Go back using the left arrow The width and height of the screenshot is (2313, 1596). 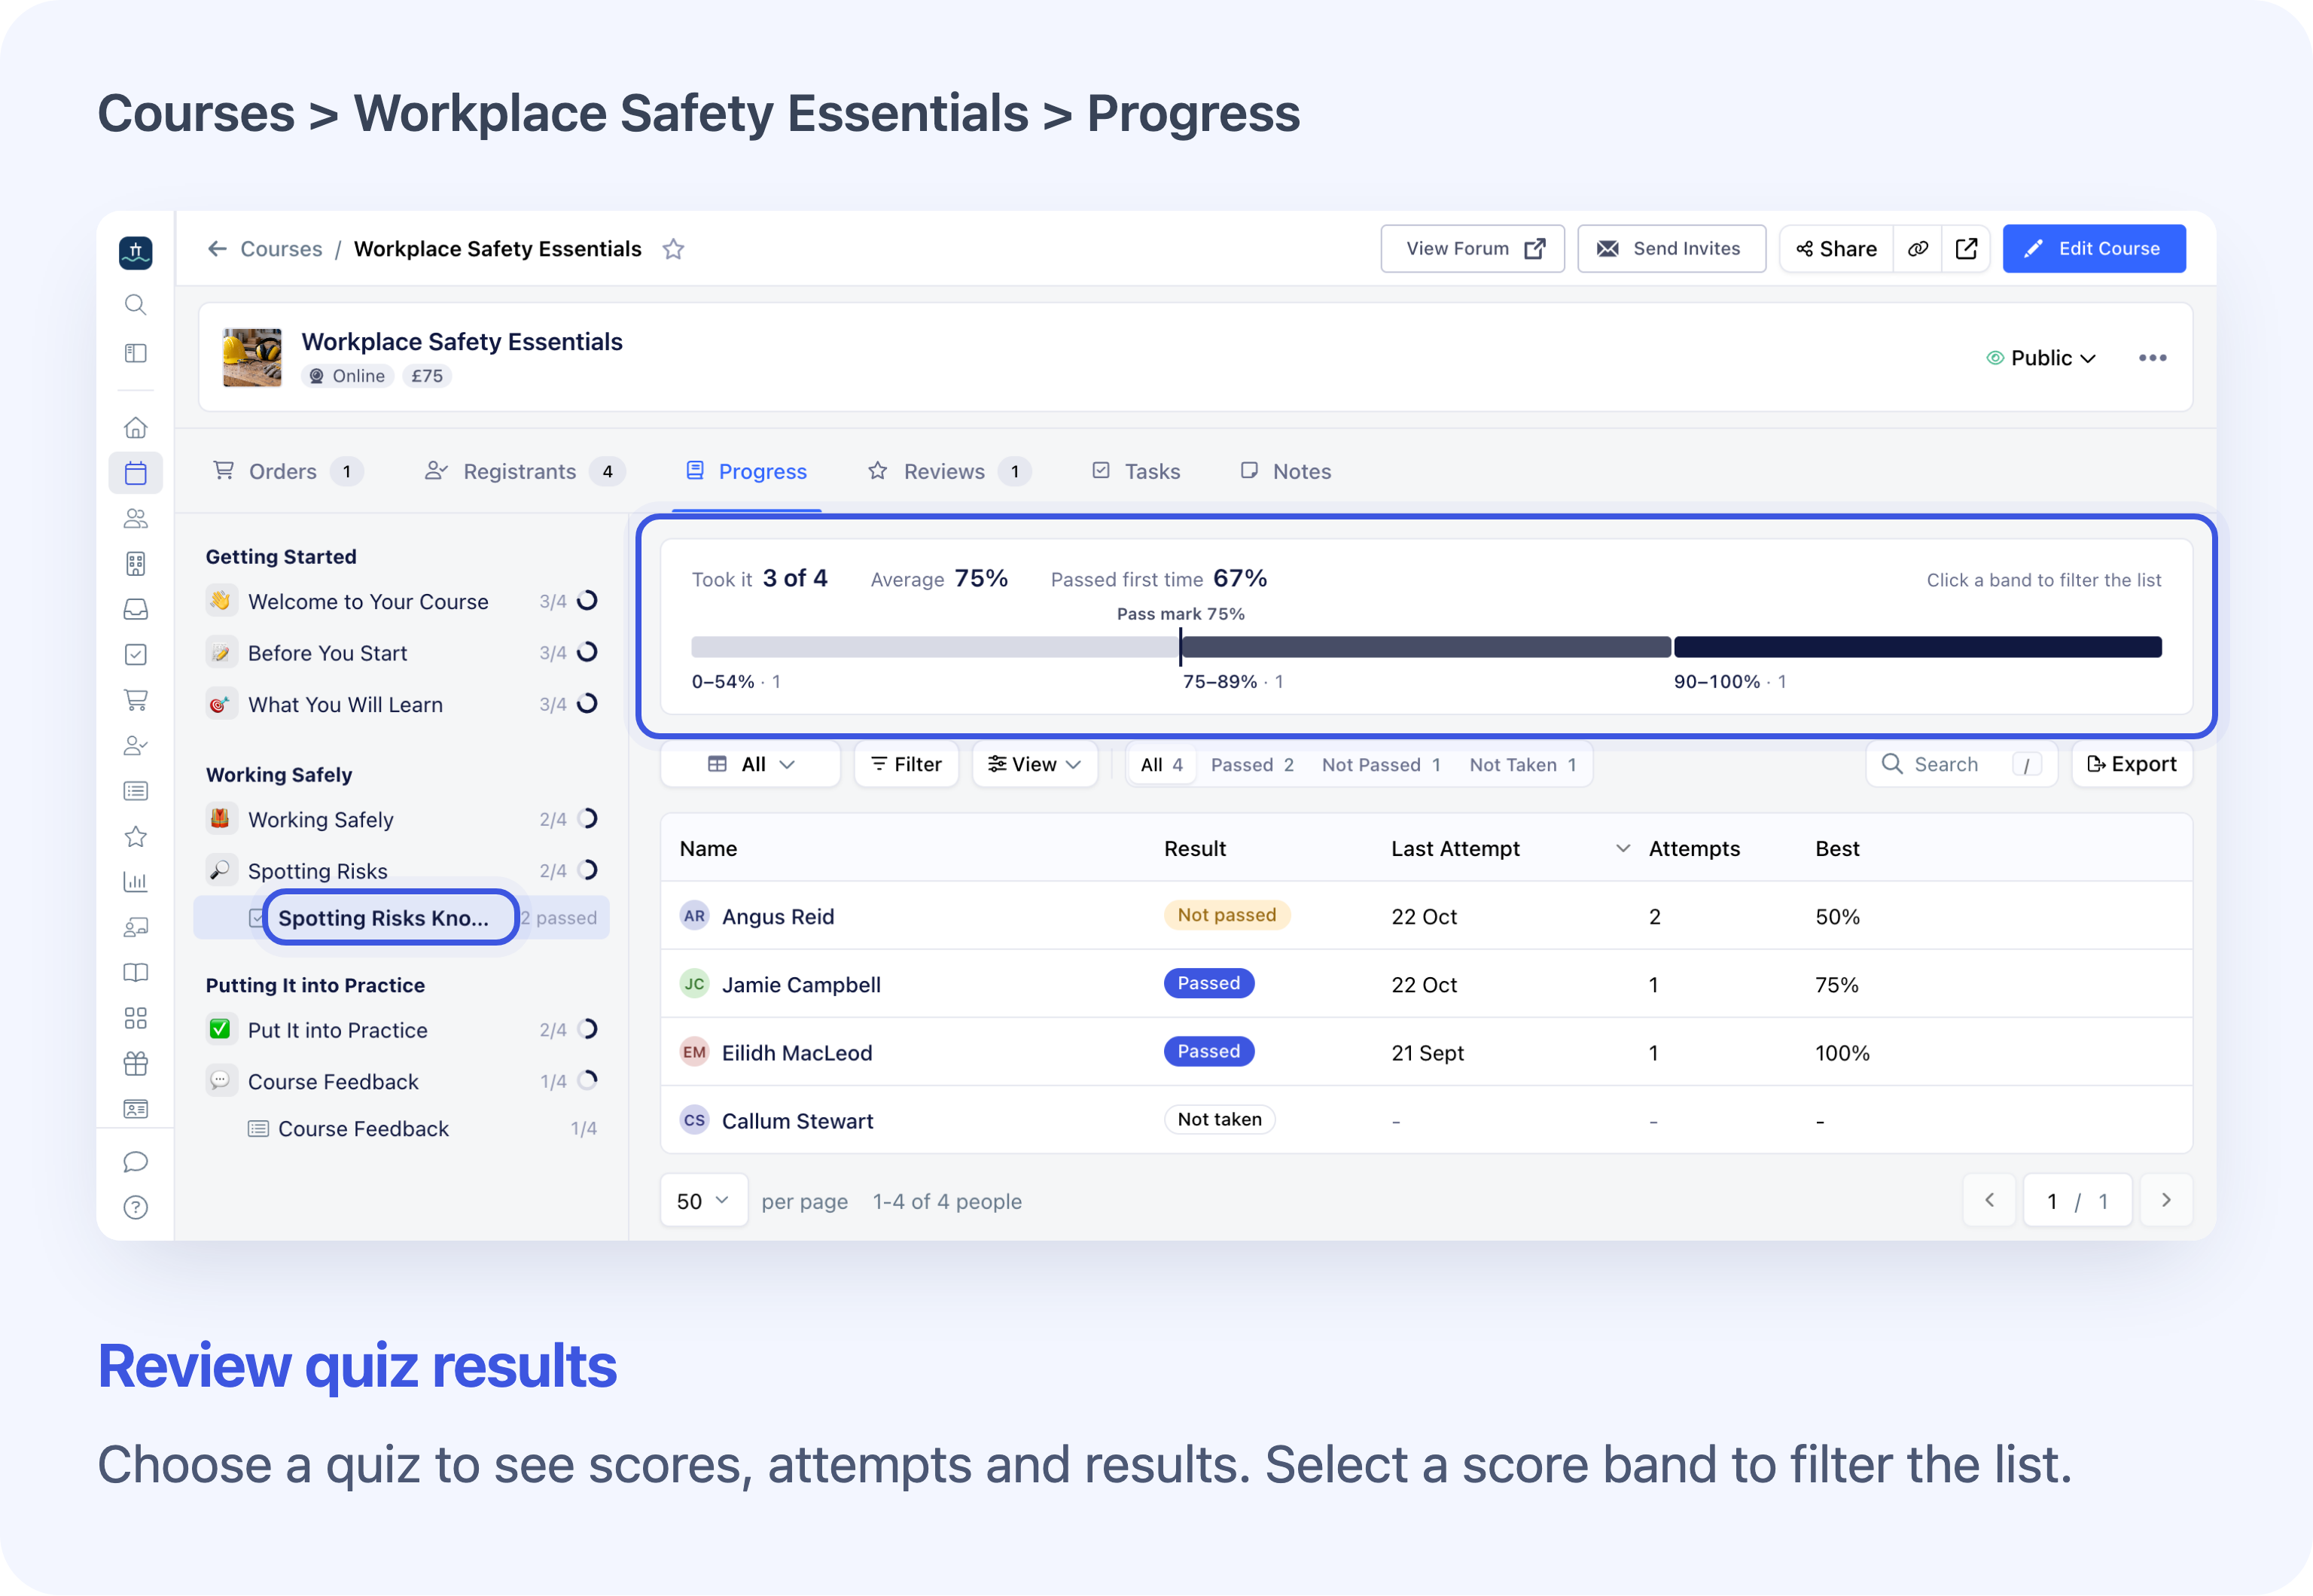coord(217,249)
